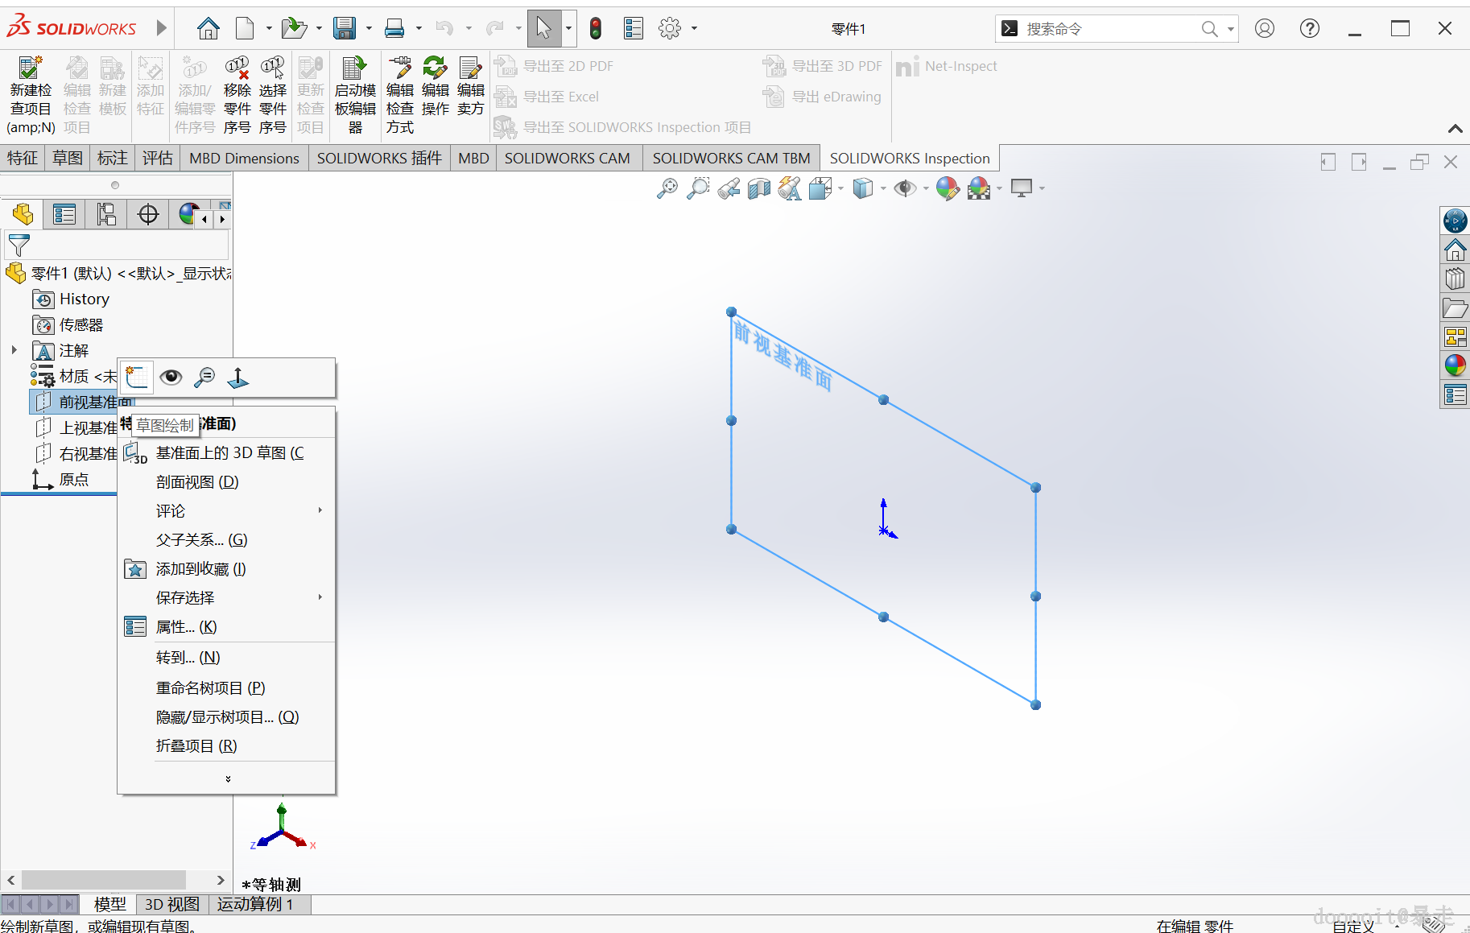Choose Rename Tree Item (重命名树项目)
Screen dimensions: 1470x933
tap(229, 687)
